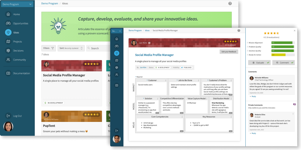Screen dimensions: 301x150
Task: Open the Community people icon
Action: 8,60
